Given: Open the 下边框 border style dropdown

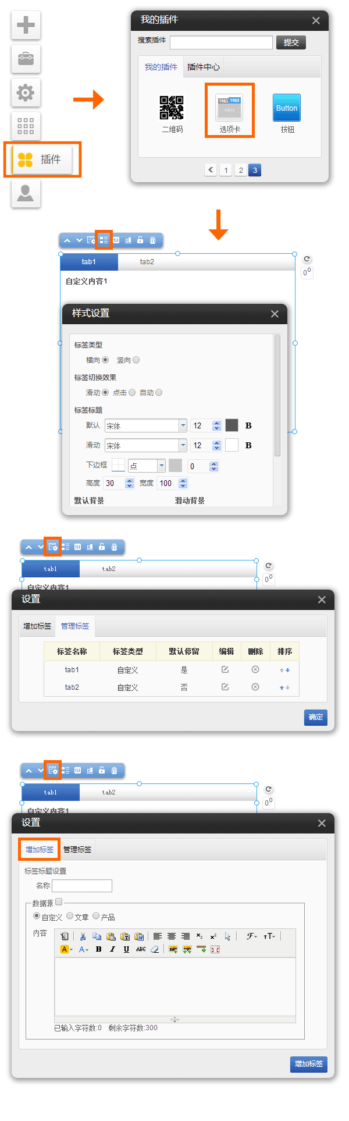Looking at the screenshot, I should point(162,466).
